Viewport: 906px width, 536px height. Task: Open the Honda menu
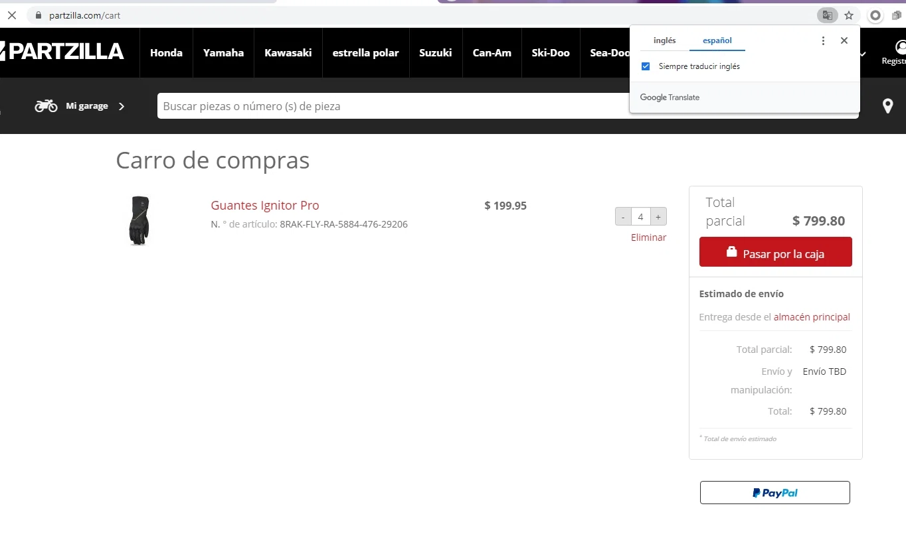(166, 52)
